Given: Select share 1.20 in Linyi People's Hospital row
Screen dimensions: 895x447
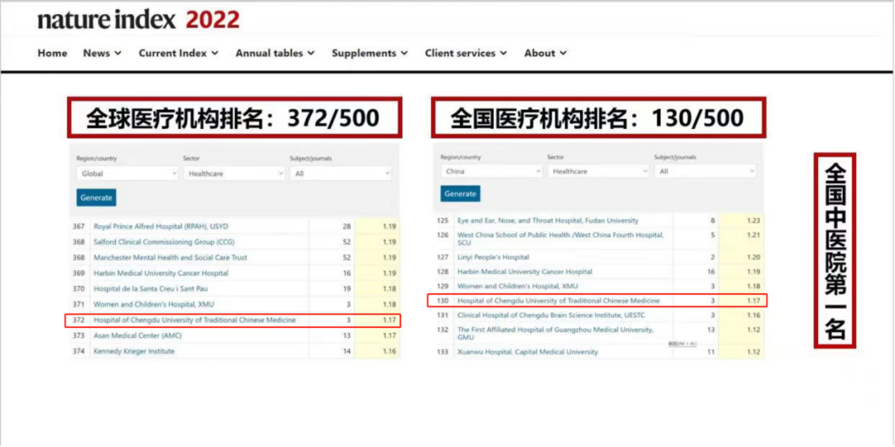Looking at the screenshot, I should (x=753, y=257).
